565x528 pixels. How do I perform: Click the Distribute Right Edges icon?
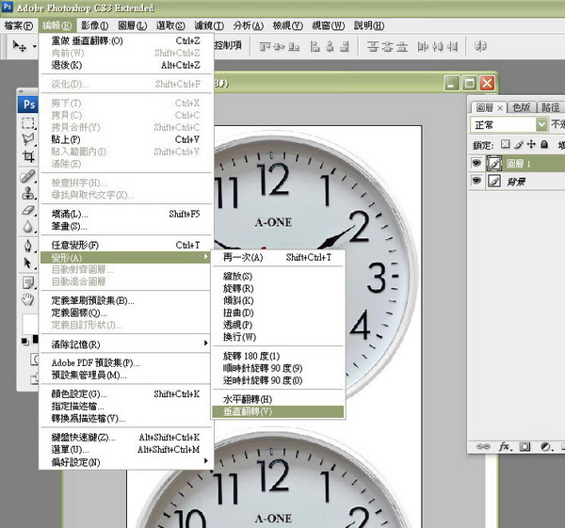point(452,46)
